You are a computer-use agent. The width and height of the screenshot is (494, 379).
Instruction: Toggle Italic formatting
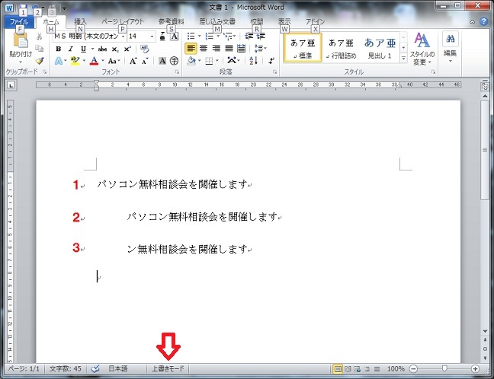pyautogui.click(x=71, y=49)
